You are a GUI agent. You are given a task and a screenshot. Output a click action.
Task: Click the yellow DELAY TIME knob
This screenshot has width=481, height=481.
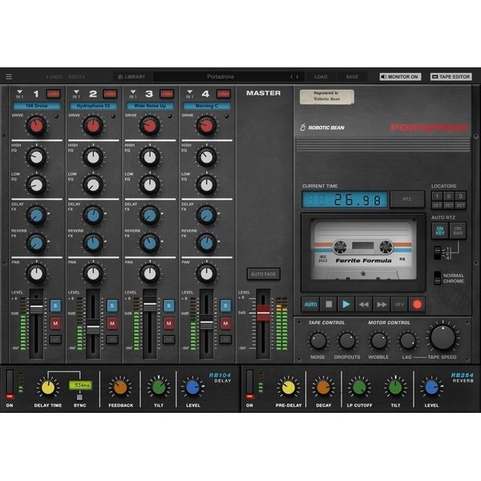(48, 388)
